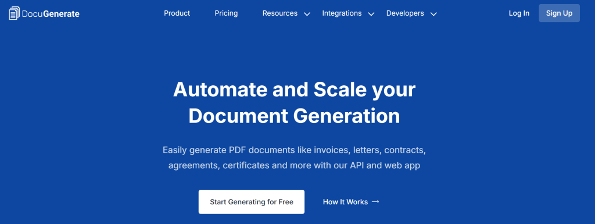This screenshot has height=224, width=595.
Task: Open the Resources menu label
Action: pyautogui.click(x=280, y=13)
